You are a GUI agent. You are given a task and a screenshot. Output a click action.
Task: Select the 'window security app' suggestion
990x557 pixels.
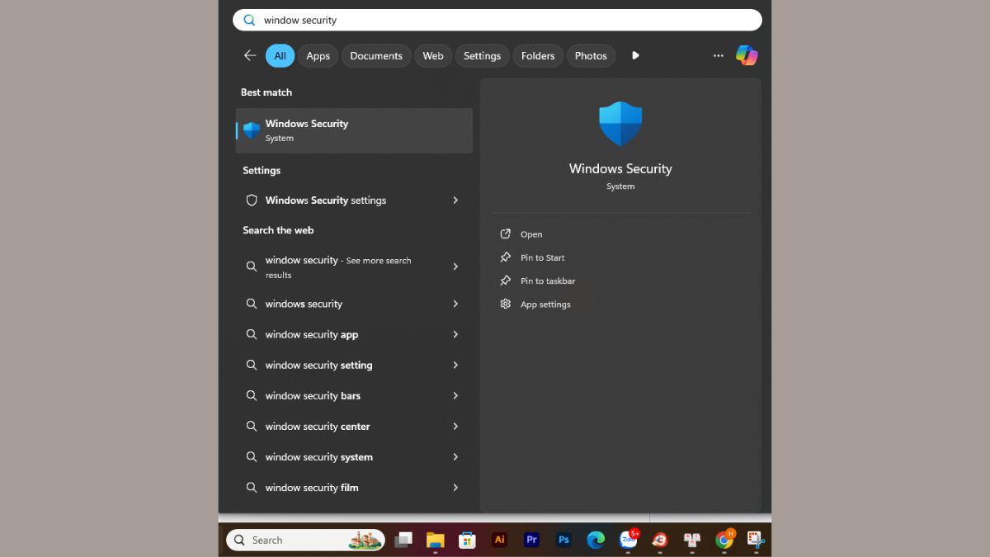click(x=354, y=334)
